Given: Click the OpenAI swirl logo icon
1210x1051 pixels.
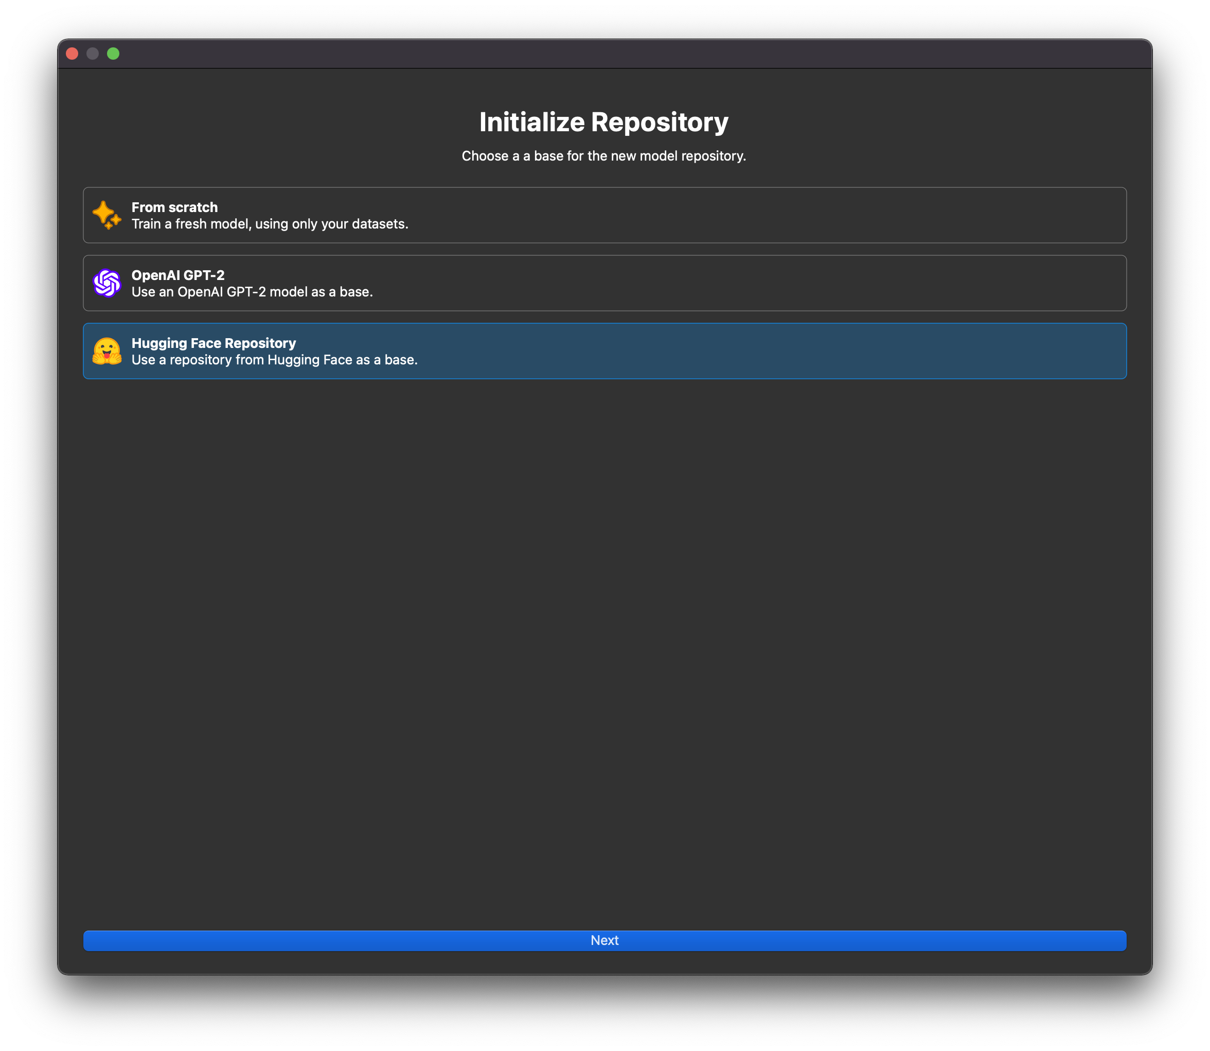Looking at the screenshot, I should tap(106, 283).
